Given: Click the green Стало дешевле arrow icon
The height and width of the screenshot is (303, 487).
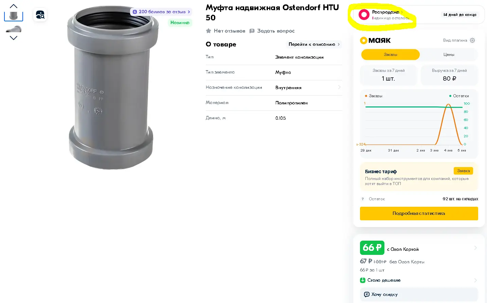Looking at the screenshot, I should 363,280.
